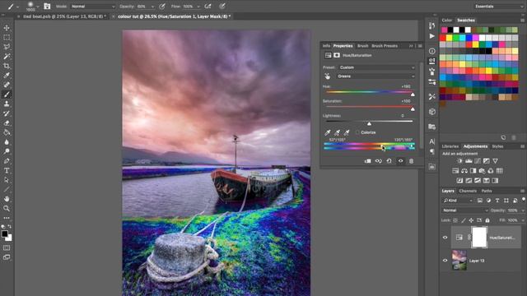The image size is (527, 296).
Task: Delete adjustment layer trash icon in Properties
Action: [411, 161]
